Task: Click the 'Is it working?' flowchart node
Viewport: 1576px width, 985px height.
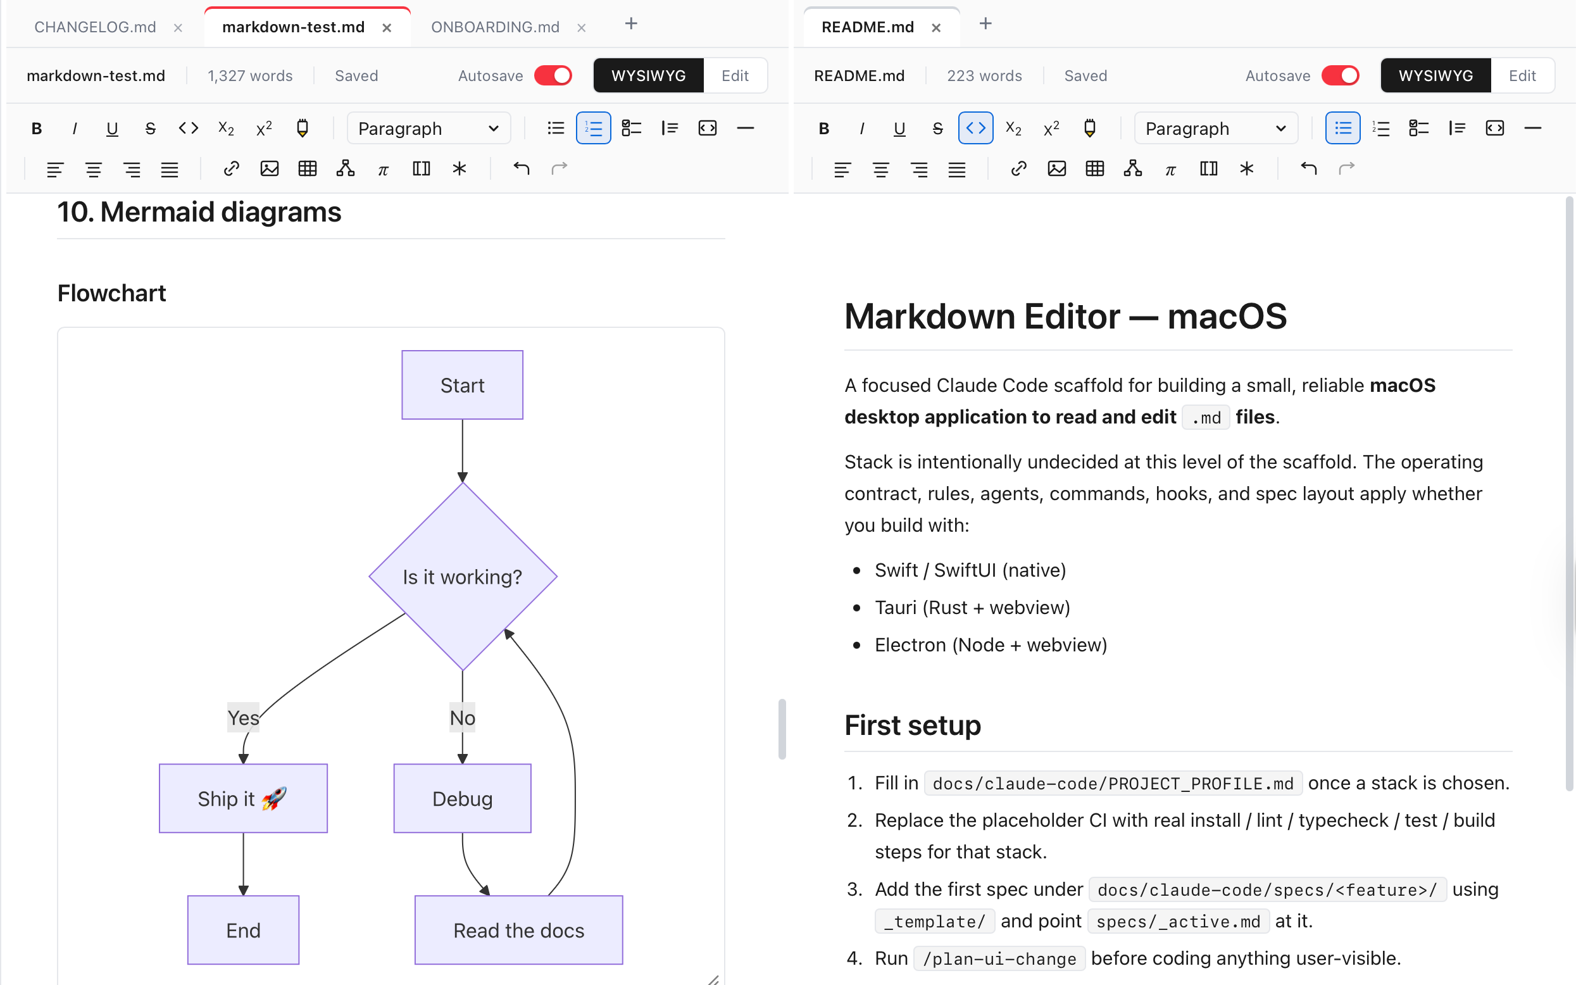Action: tap(463, 577)
